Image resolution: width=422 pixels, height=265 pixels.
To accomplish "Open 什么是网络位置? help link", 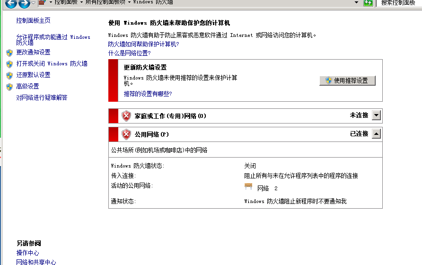I will pos(129,53).
